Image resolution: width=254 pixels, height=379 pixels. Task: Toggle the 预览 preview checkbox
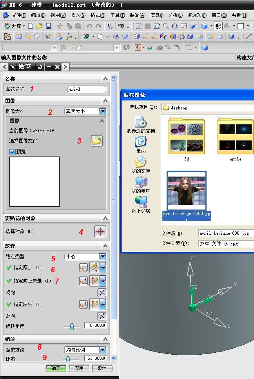tap(12, 151)
